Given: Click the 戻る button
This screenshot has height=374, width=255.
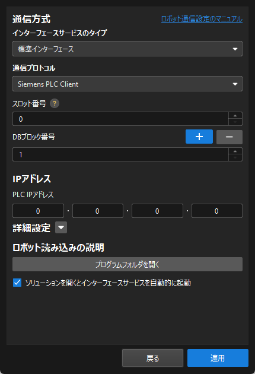Looking at the screenshot, I should tap(152, 358).
